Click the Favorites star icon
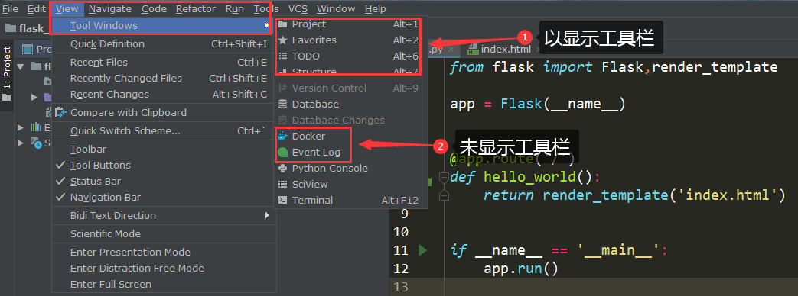This screenshot has height=296, width=798. (282, 40)
